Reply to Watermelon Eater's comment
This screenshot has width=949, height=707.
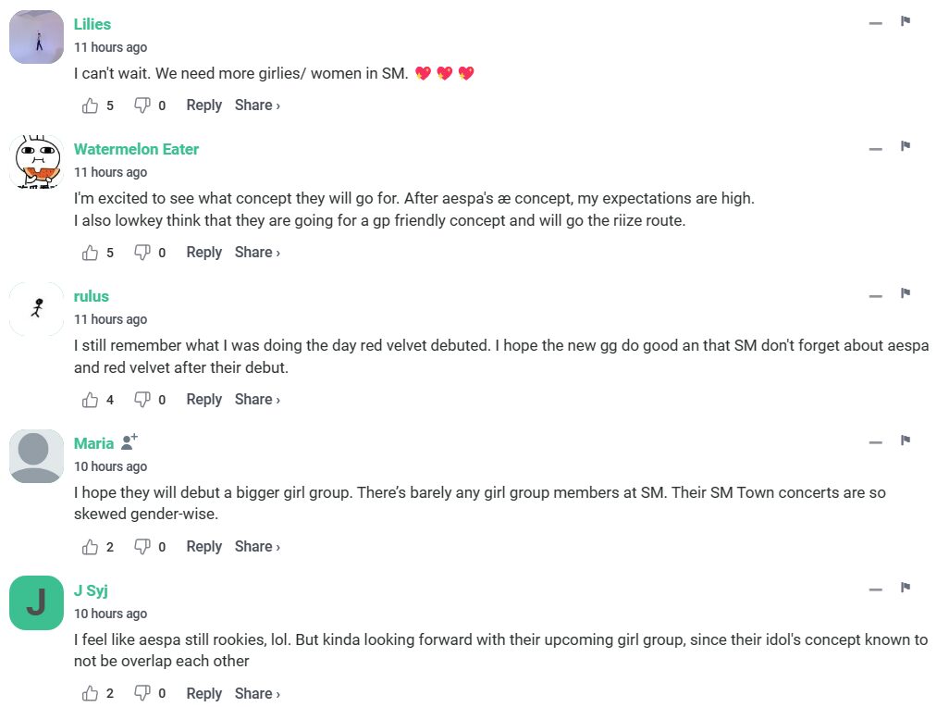(203, 253)
